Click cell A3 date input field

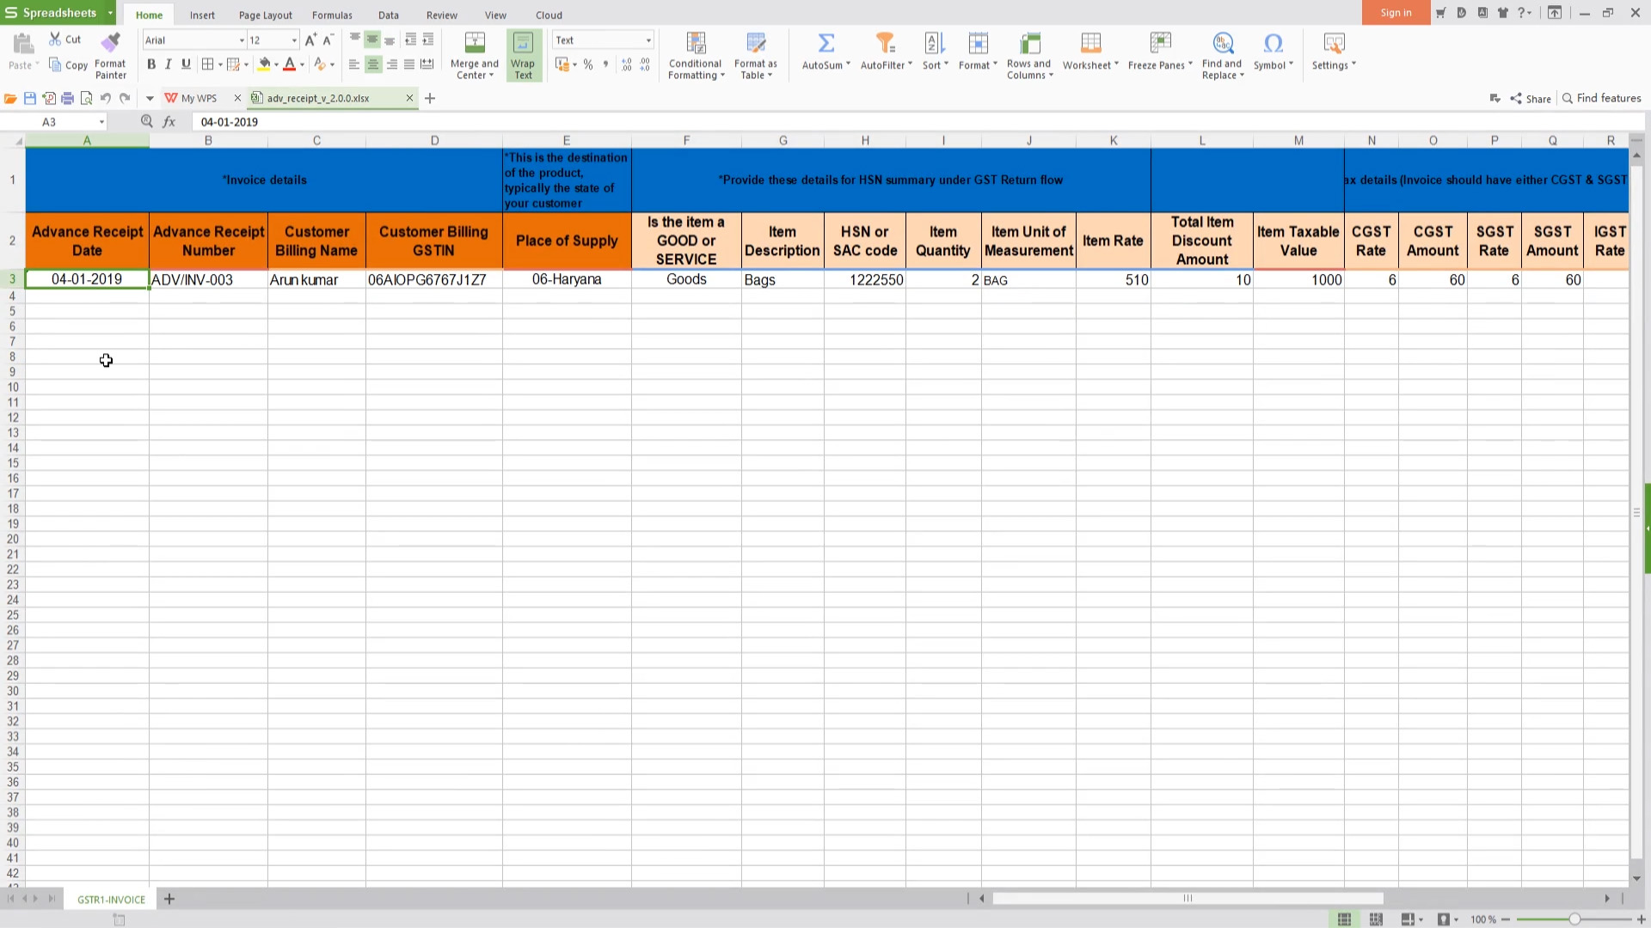click(x=86, y=278)
